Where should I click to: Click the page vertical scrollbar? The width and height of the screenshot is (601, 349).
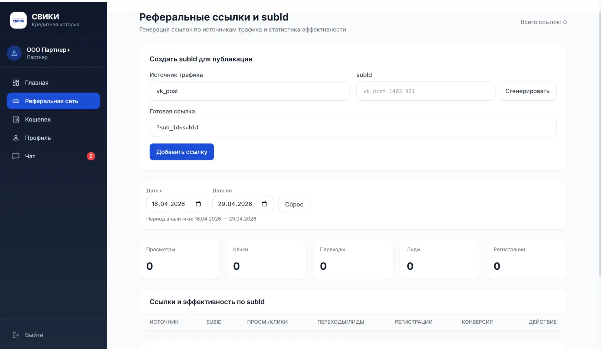(x=599, y=144)
